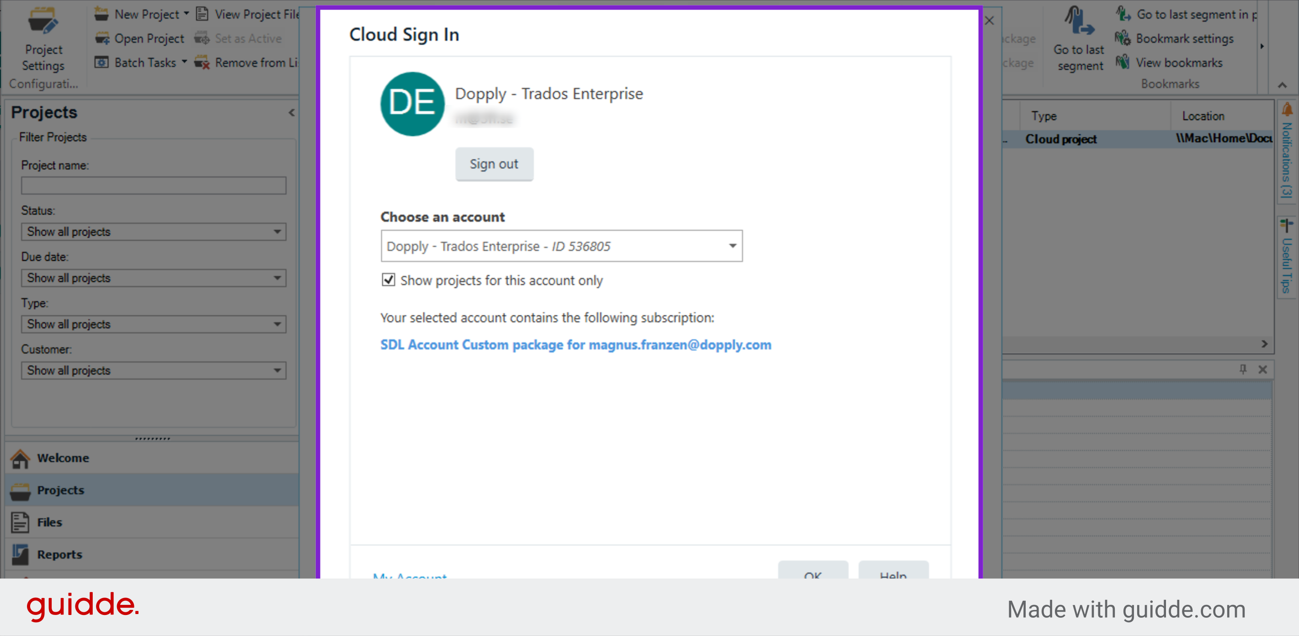
Task: Click the Sign out button
Action: (494, 164)
